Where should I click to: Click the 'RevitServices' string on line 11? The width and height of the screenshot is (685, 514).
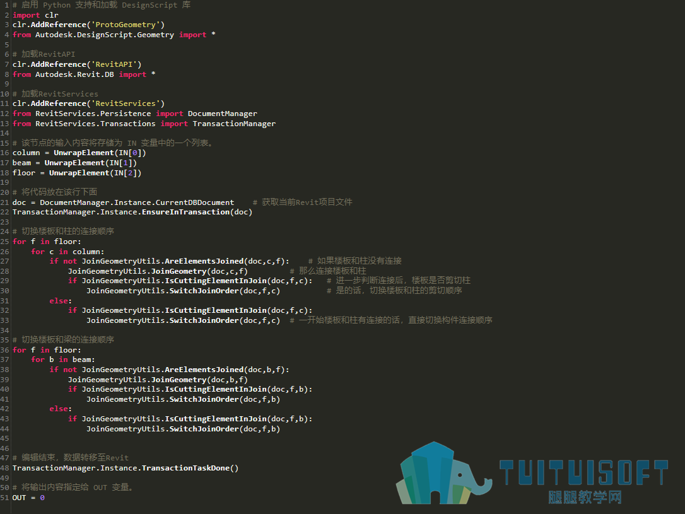point(126,103)
